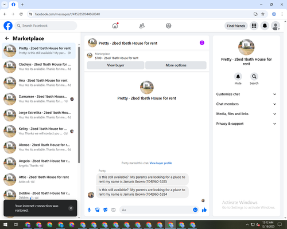This screenshot has width=287, height=229.
Task: Open the Chrome profile icon
Action: click(x=274, y=14)
